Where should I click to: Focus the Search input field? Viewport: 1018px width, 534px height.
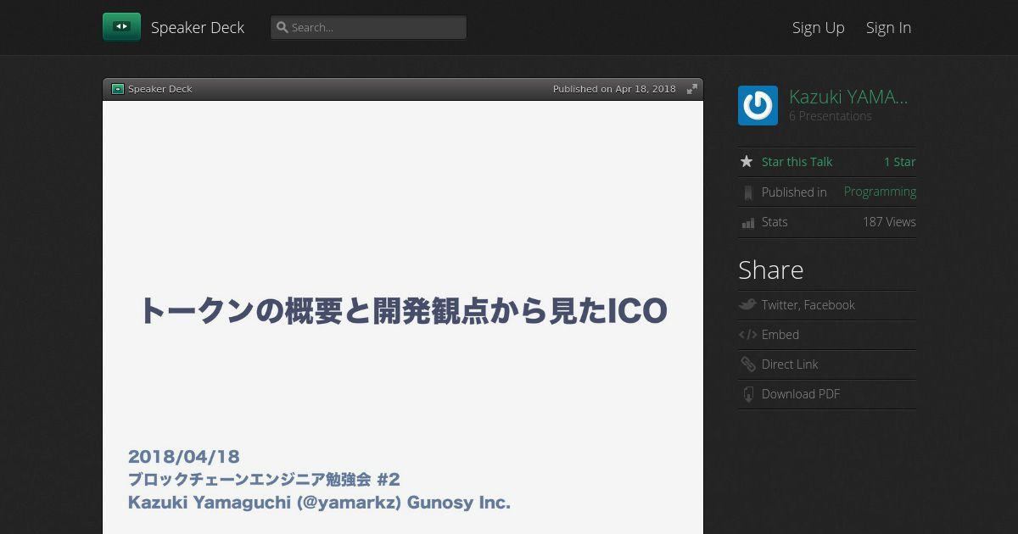[x=368, y=27]
